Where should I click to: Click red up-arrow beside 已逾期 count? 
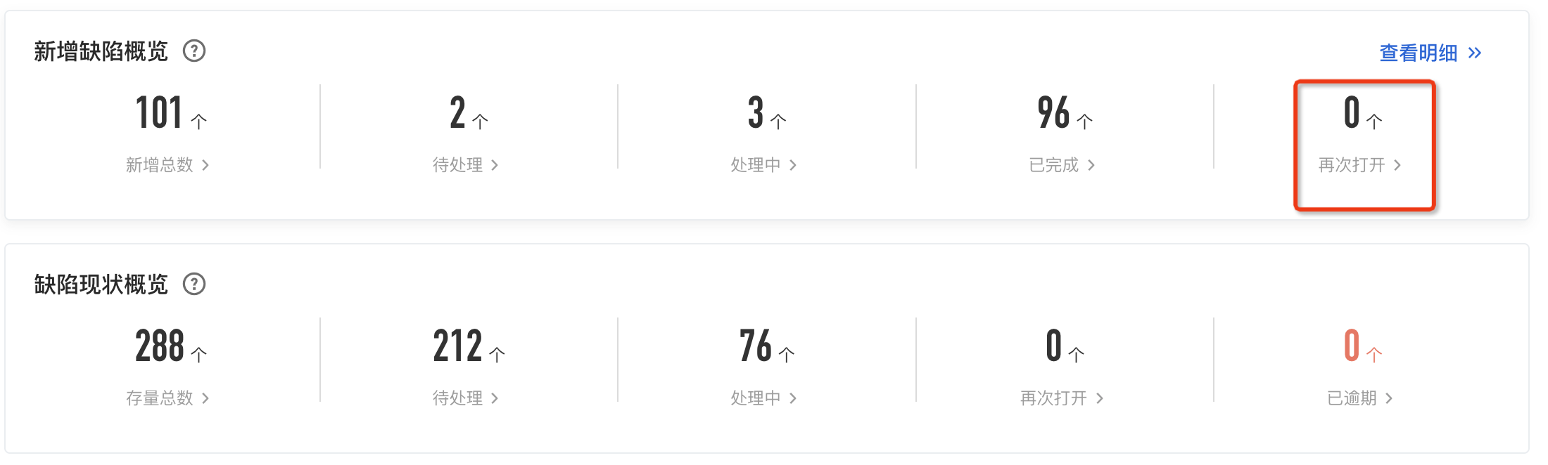click(1374, 354)
